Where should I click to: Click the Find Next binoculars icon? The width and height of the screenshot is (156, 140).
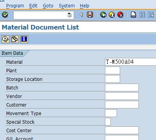pos(151,15)
